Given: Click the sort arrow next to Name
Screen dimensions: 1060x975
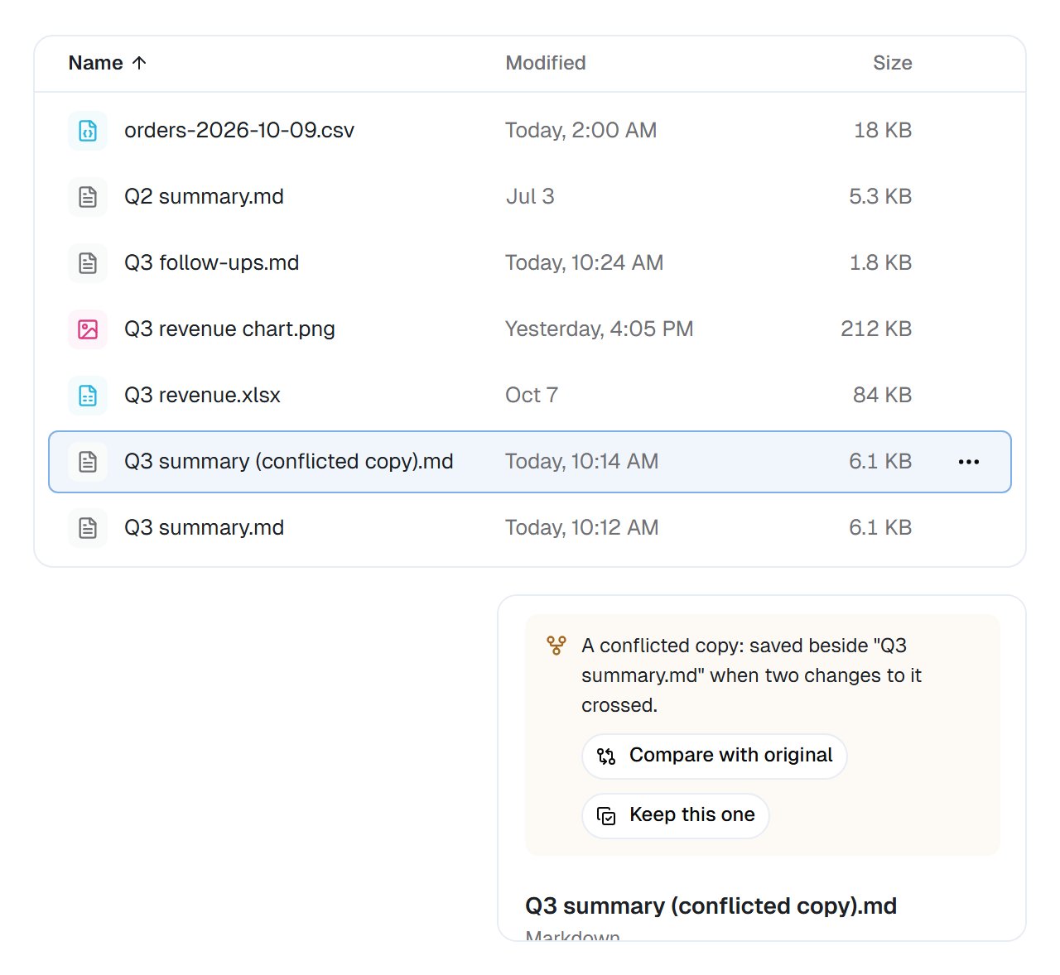Looking at the screenshot, I should [x=139, y=63].
